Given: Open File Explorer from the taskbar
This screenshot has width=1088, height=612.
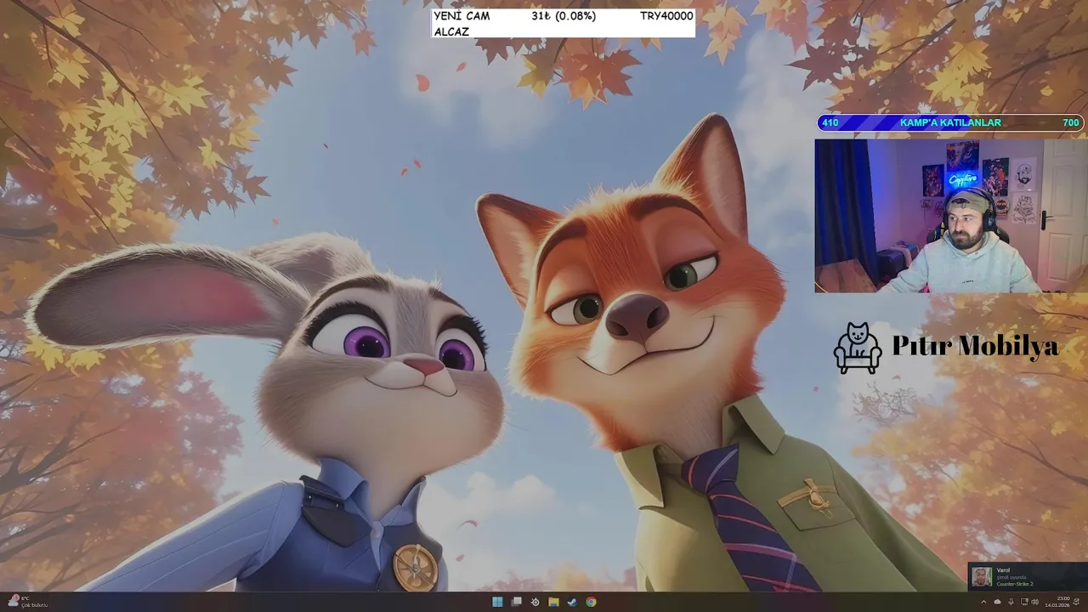Looking at the screenshot, I should tap(553, 602).
